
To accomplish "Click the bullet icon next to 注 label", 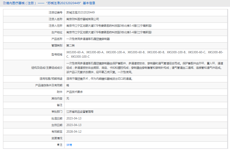I will click(58, 145).
